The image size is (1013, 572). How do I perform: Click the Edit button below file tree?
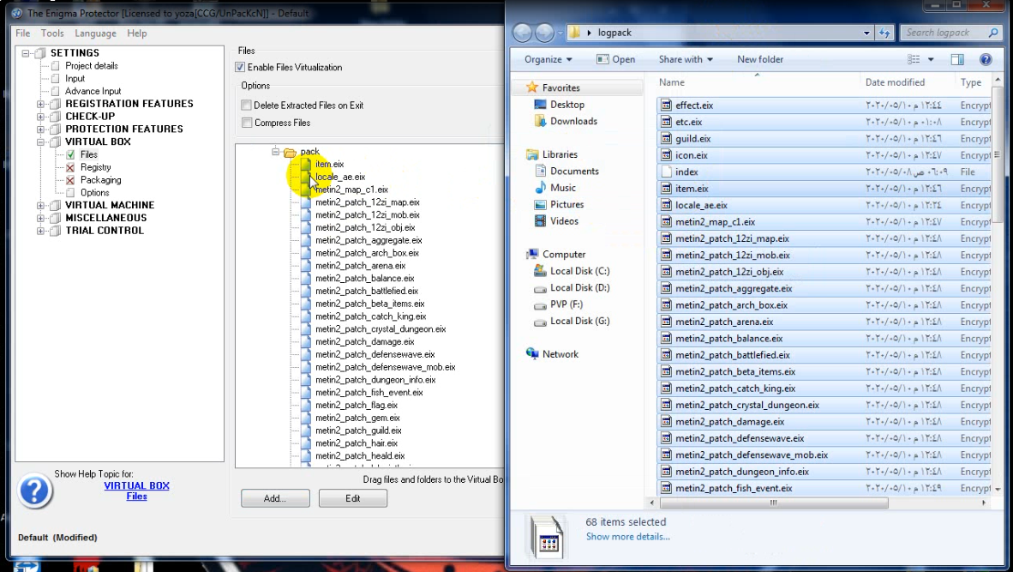click(x=353, y=498)
